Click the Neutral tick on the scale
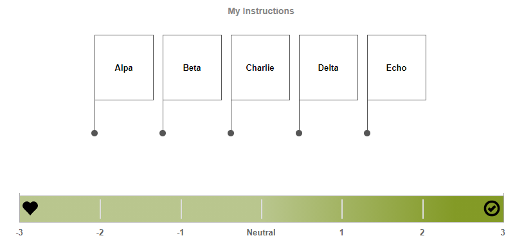Image resolution: width=524 pixels, height=247 pixels. coord(262,209)
